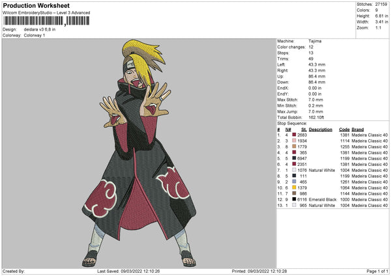Screen dimensions: 391x276
Task: Click the 'St.' column header
Action: tap(304, 130)
